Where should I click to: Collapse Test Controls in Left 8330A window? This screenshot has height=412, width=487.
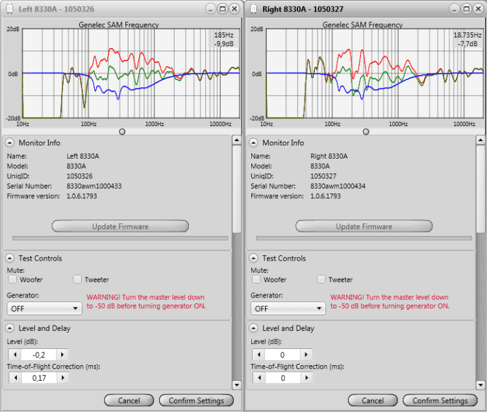10,258
